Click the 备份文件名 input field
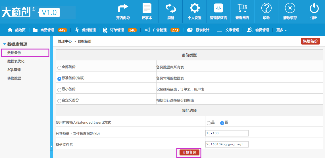The image size is (325, 158). pos(227,144)
